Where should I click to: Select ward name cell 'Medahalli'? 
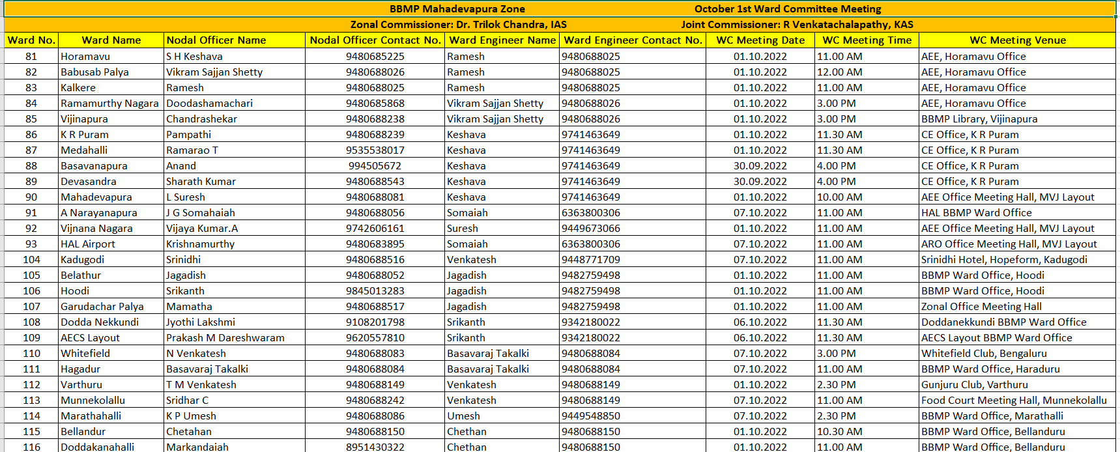pos(111,150)
